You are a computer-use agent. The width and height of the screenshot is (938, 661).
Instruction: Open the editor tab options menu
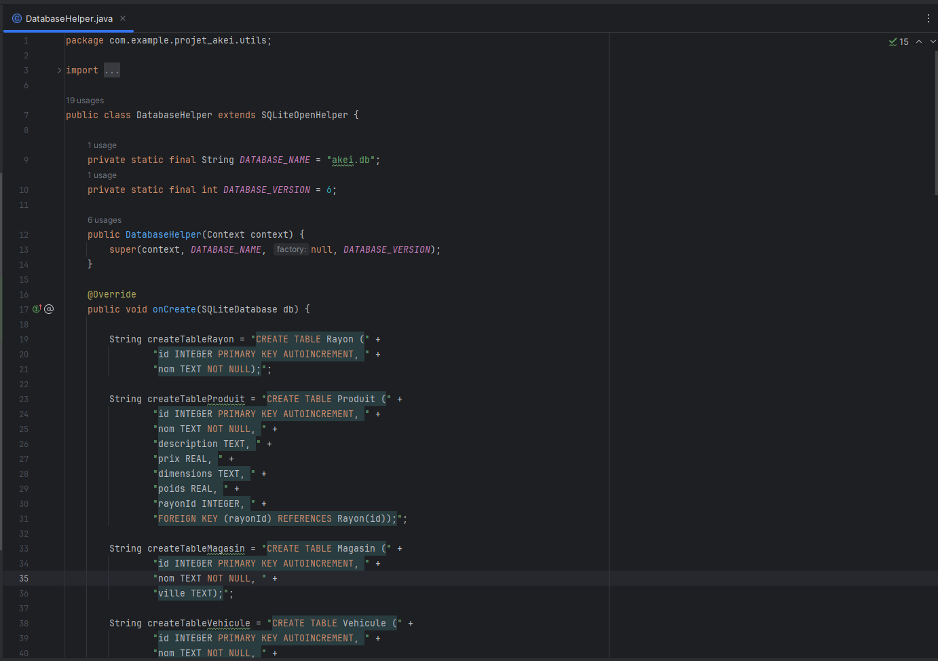pos(928,18)
